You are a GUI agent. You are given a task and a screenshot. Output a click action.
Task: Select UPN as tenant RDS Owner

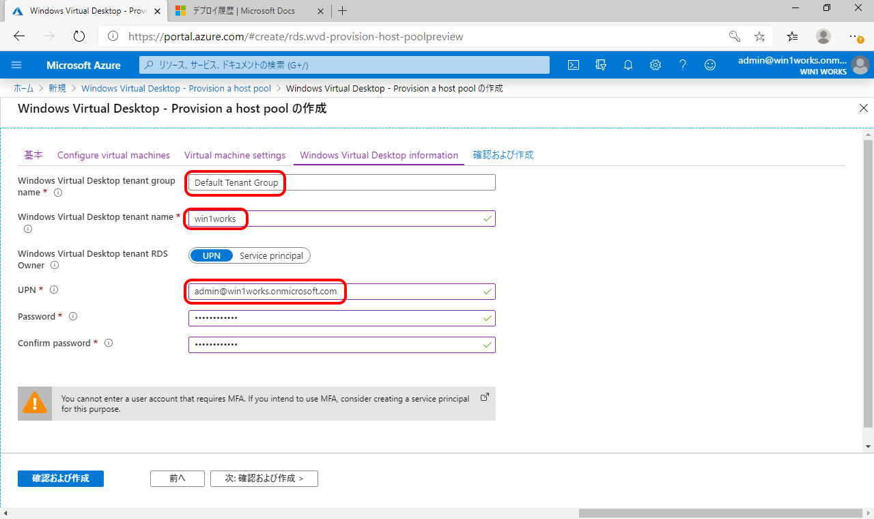click(212, 255)
